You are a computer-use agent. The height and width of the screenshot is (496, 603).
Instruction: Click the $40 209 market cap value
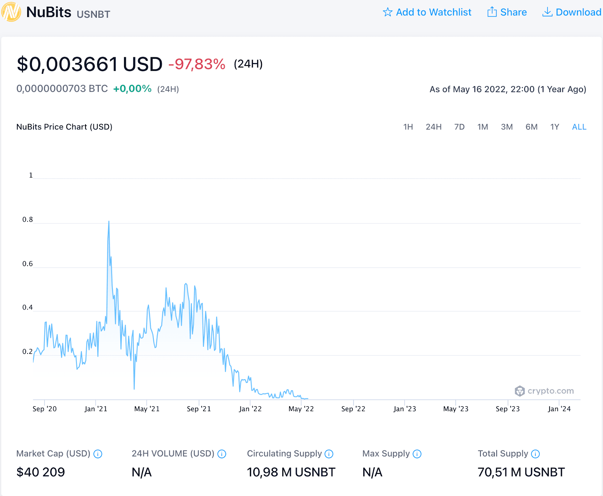(41, 472)
